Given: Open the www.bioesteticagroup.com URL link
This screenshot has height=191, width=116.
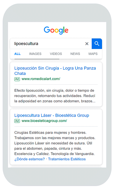Looking at the screenshot, I should tap(44, 121).
